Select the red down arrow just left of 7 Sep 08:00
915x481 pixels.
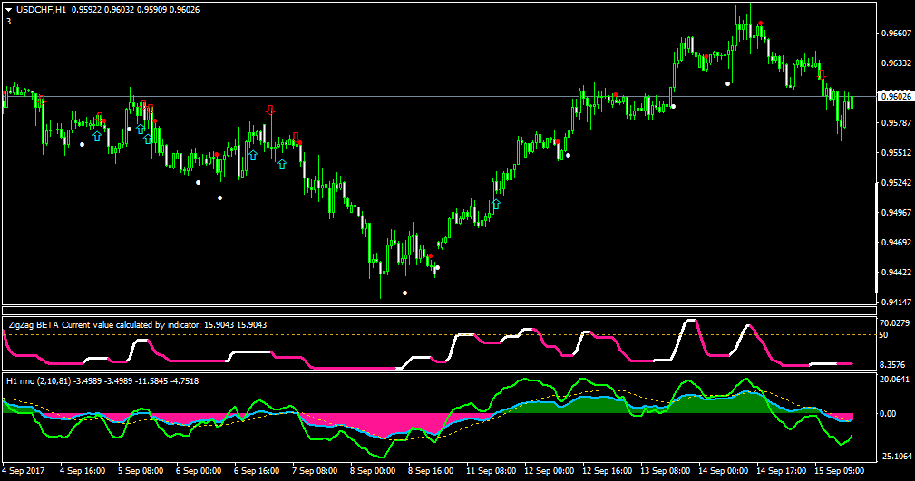click(296, 137)
